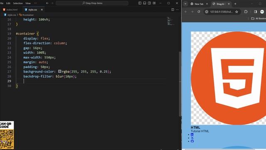This screenshot has height=150, width=266.
Task: Split the editor with the split icon
Action: 172,10
